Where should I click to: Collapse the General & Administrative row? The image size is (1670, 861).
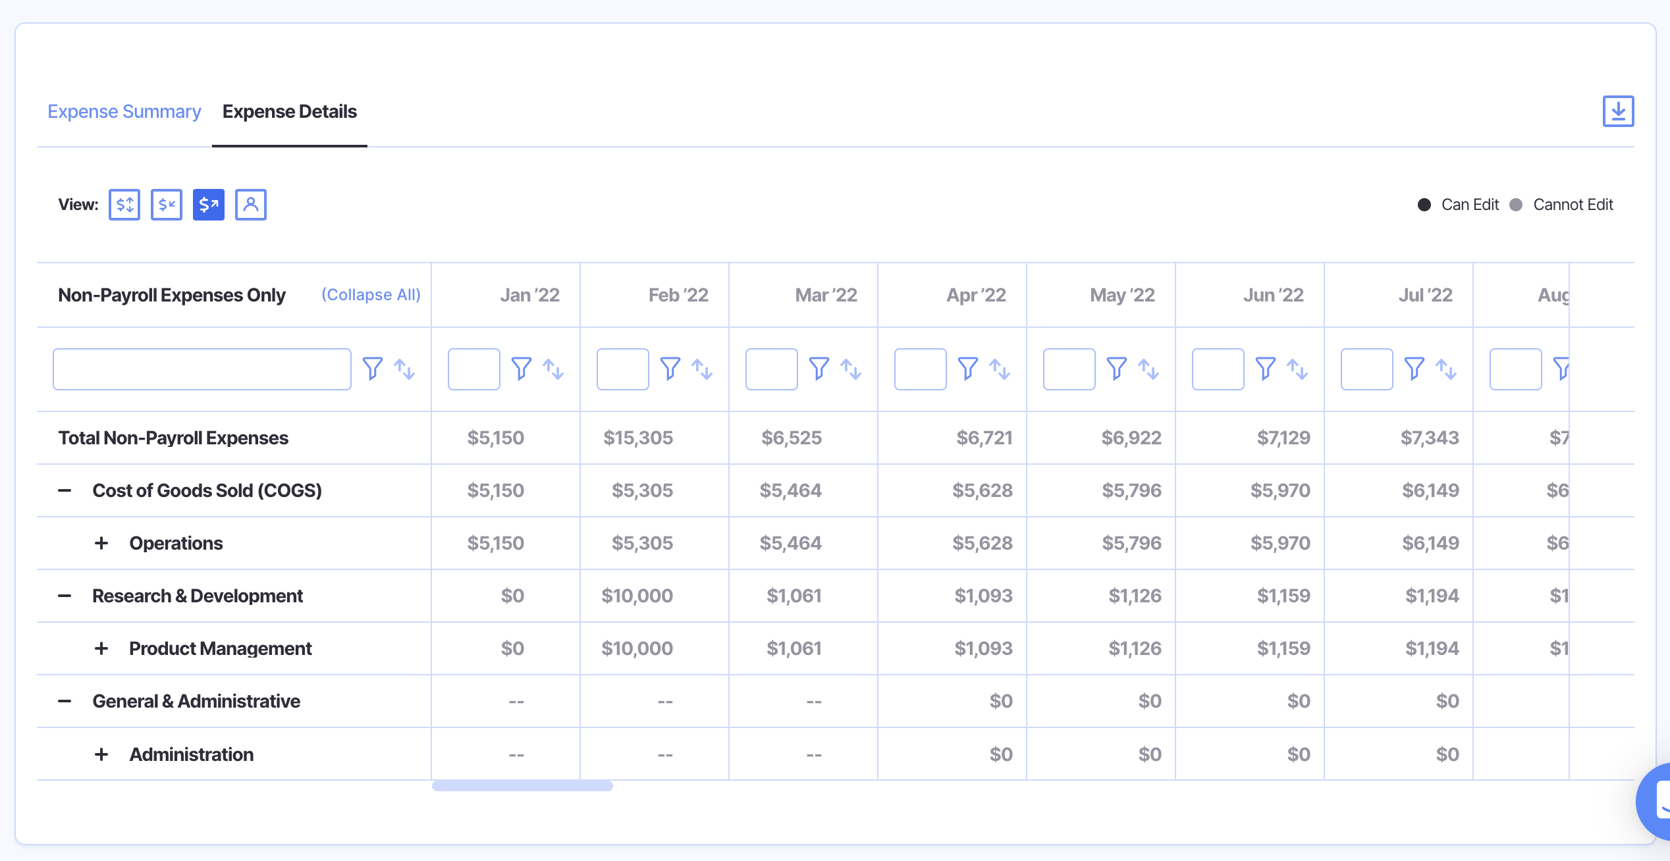65,701
